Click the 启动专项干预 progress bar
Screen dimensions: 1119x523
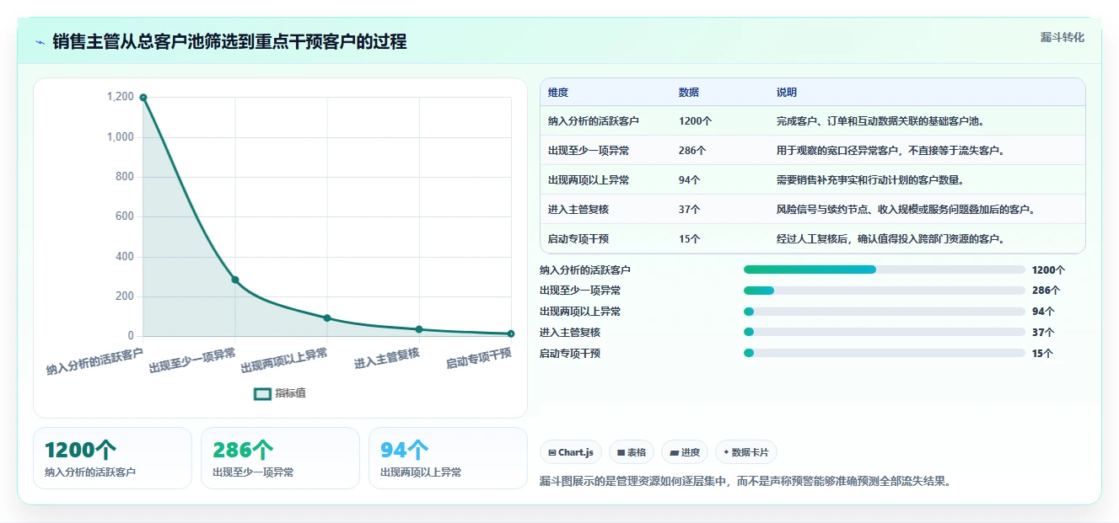[x=885, y=354]
